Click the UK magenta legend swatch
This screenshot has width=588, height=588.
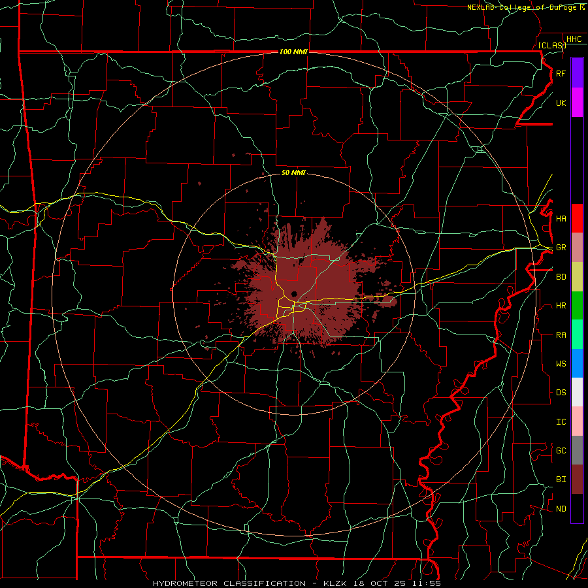coord(577,103)
